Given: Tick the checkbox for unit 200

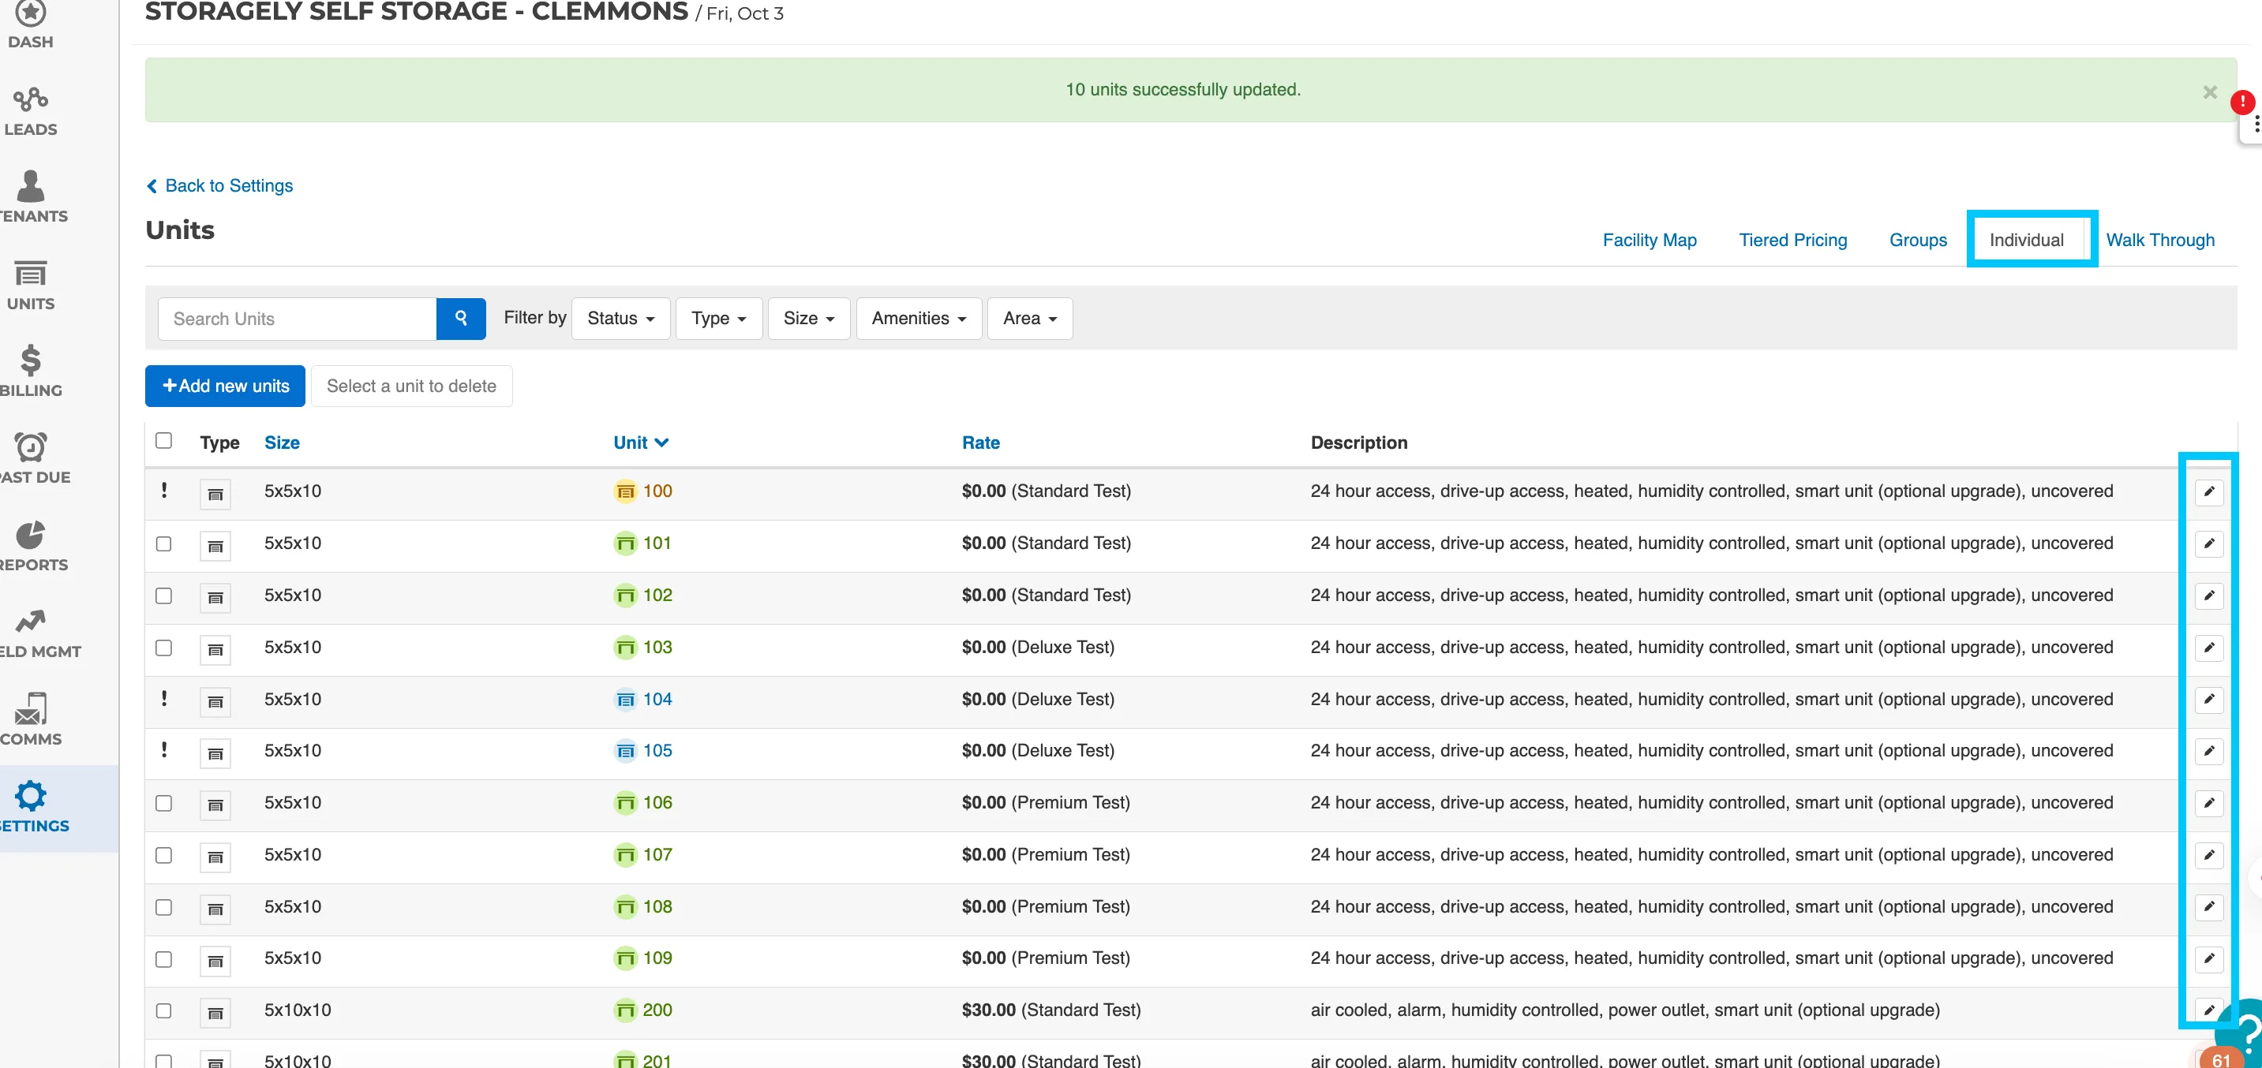Looking at the screenshot, I should [163, 1011].
